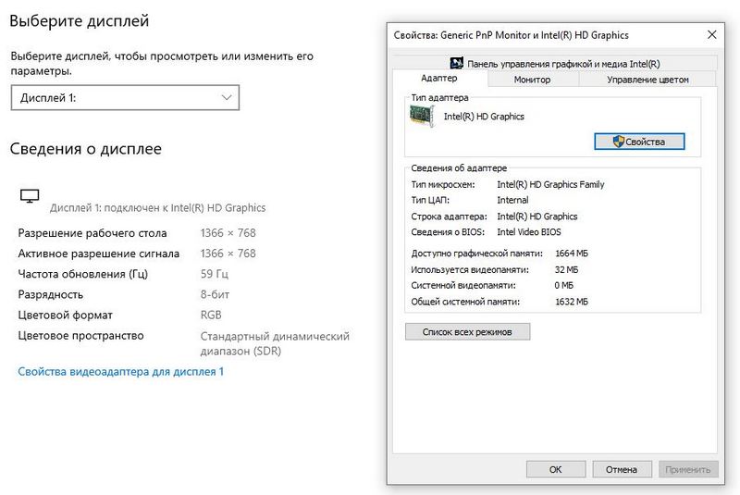This screenshot has height=495, width=740.
Task: Select the Адаптер tab
Action: (438, 80)
